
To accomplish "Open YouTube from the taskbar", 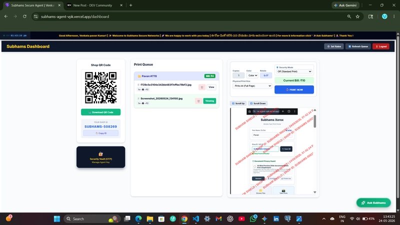I will point(241,219).
